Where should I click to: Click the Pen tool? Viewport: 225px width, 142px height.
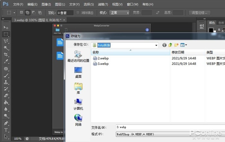point(6,123)
